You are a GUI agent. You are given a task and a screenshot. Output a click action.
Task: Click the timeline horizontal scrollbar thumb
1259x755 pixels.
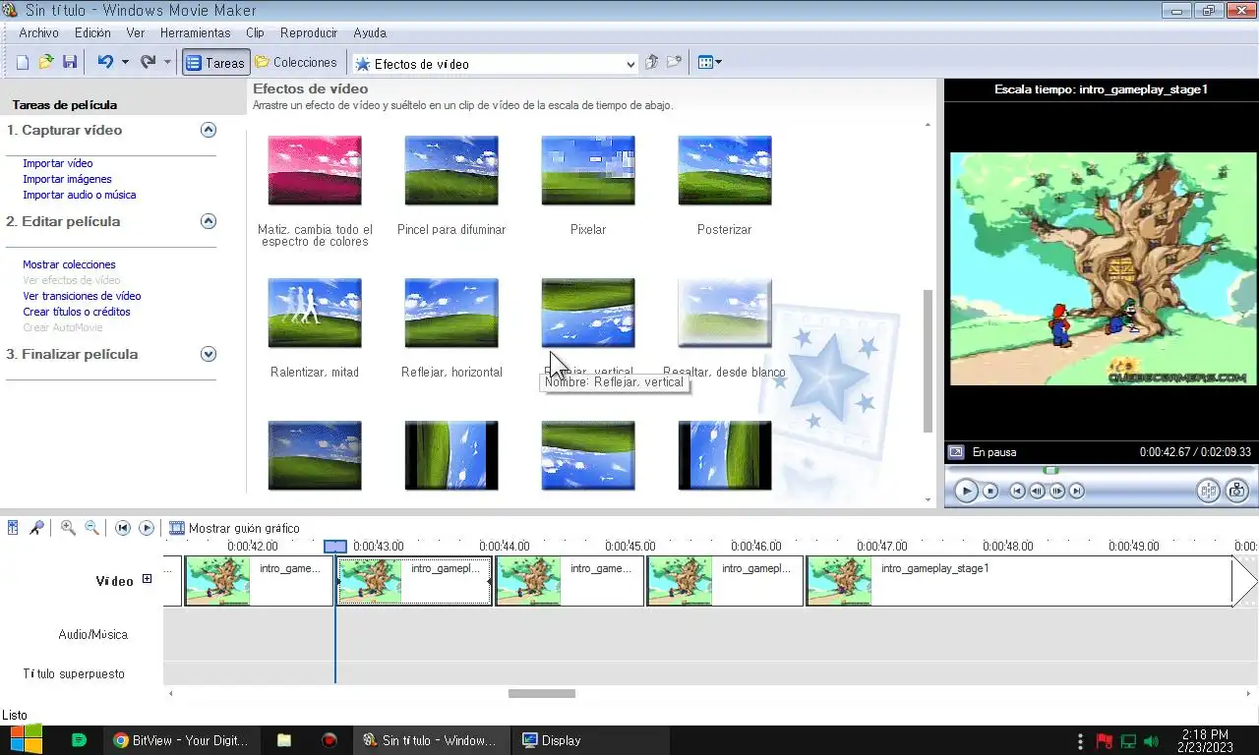[542, 693]
